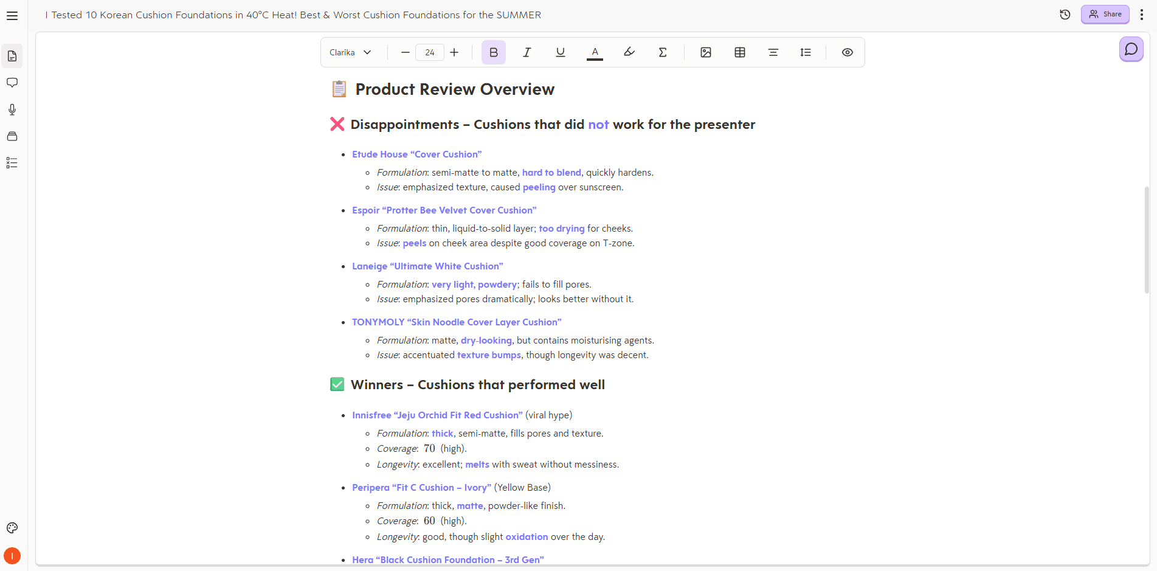Click the coverage value 70
Image resolution: width=1157 pixels, height=571 pixels.
pos(429,449)
